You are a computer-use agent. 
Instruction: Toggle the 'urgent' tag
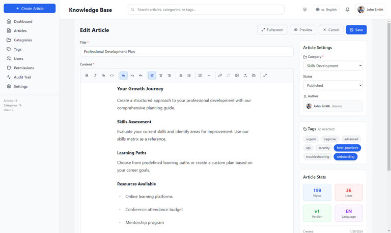pyautogui.click(x=311, y=139)
